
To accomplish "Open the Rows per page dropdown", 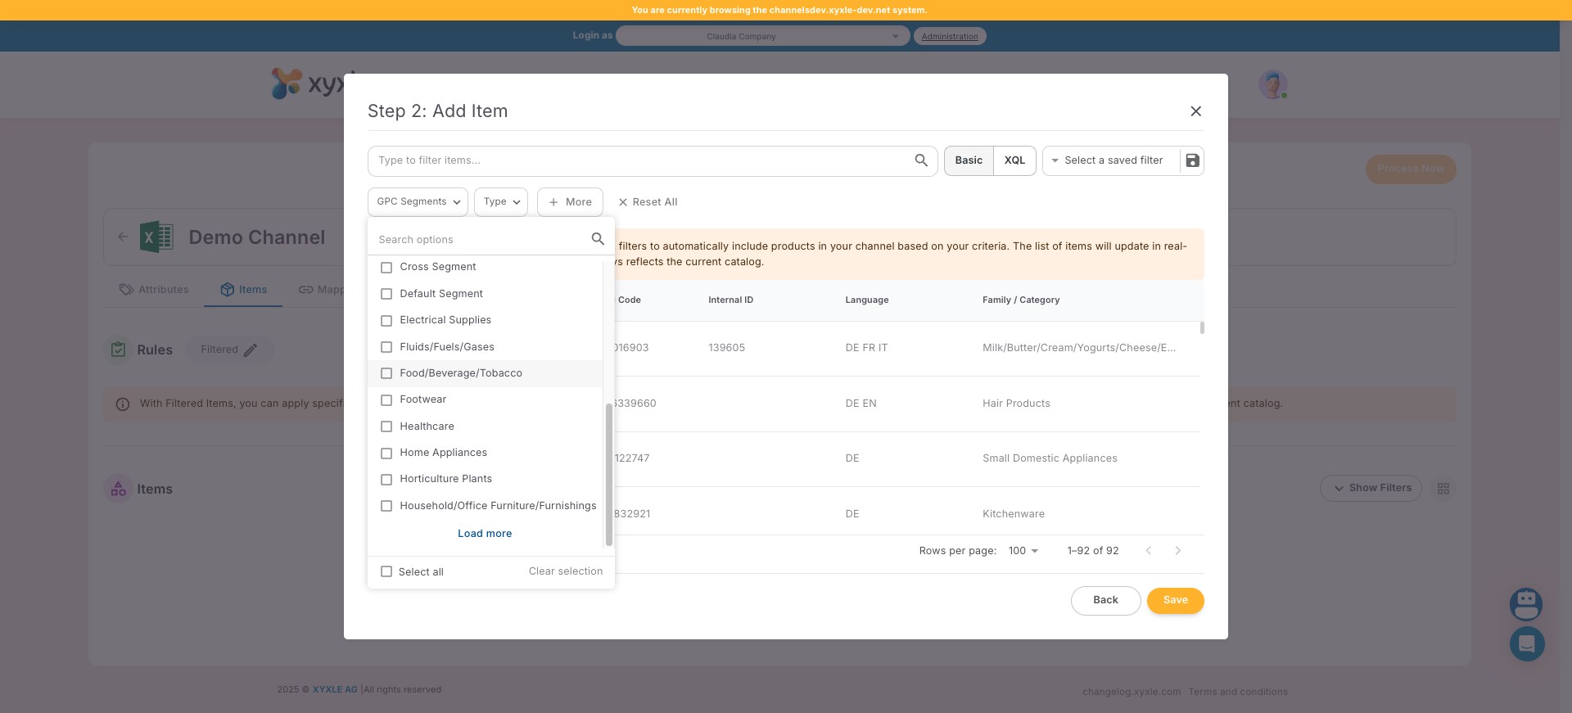I will coord(1023,551).
